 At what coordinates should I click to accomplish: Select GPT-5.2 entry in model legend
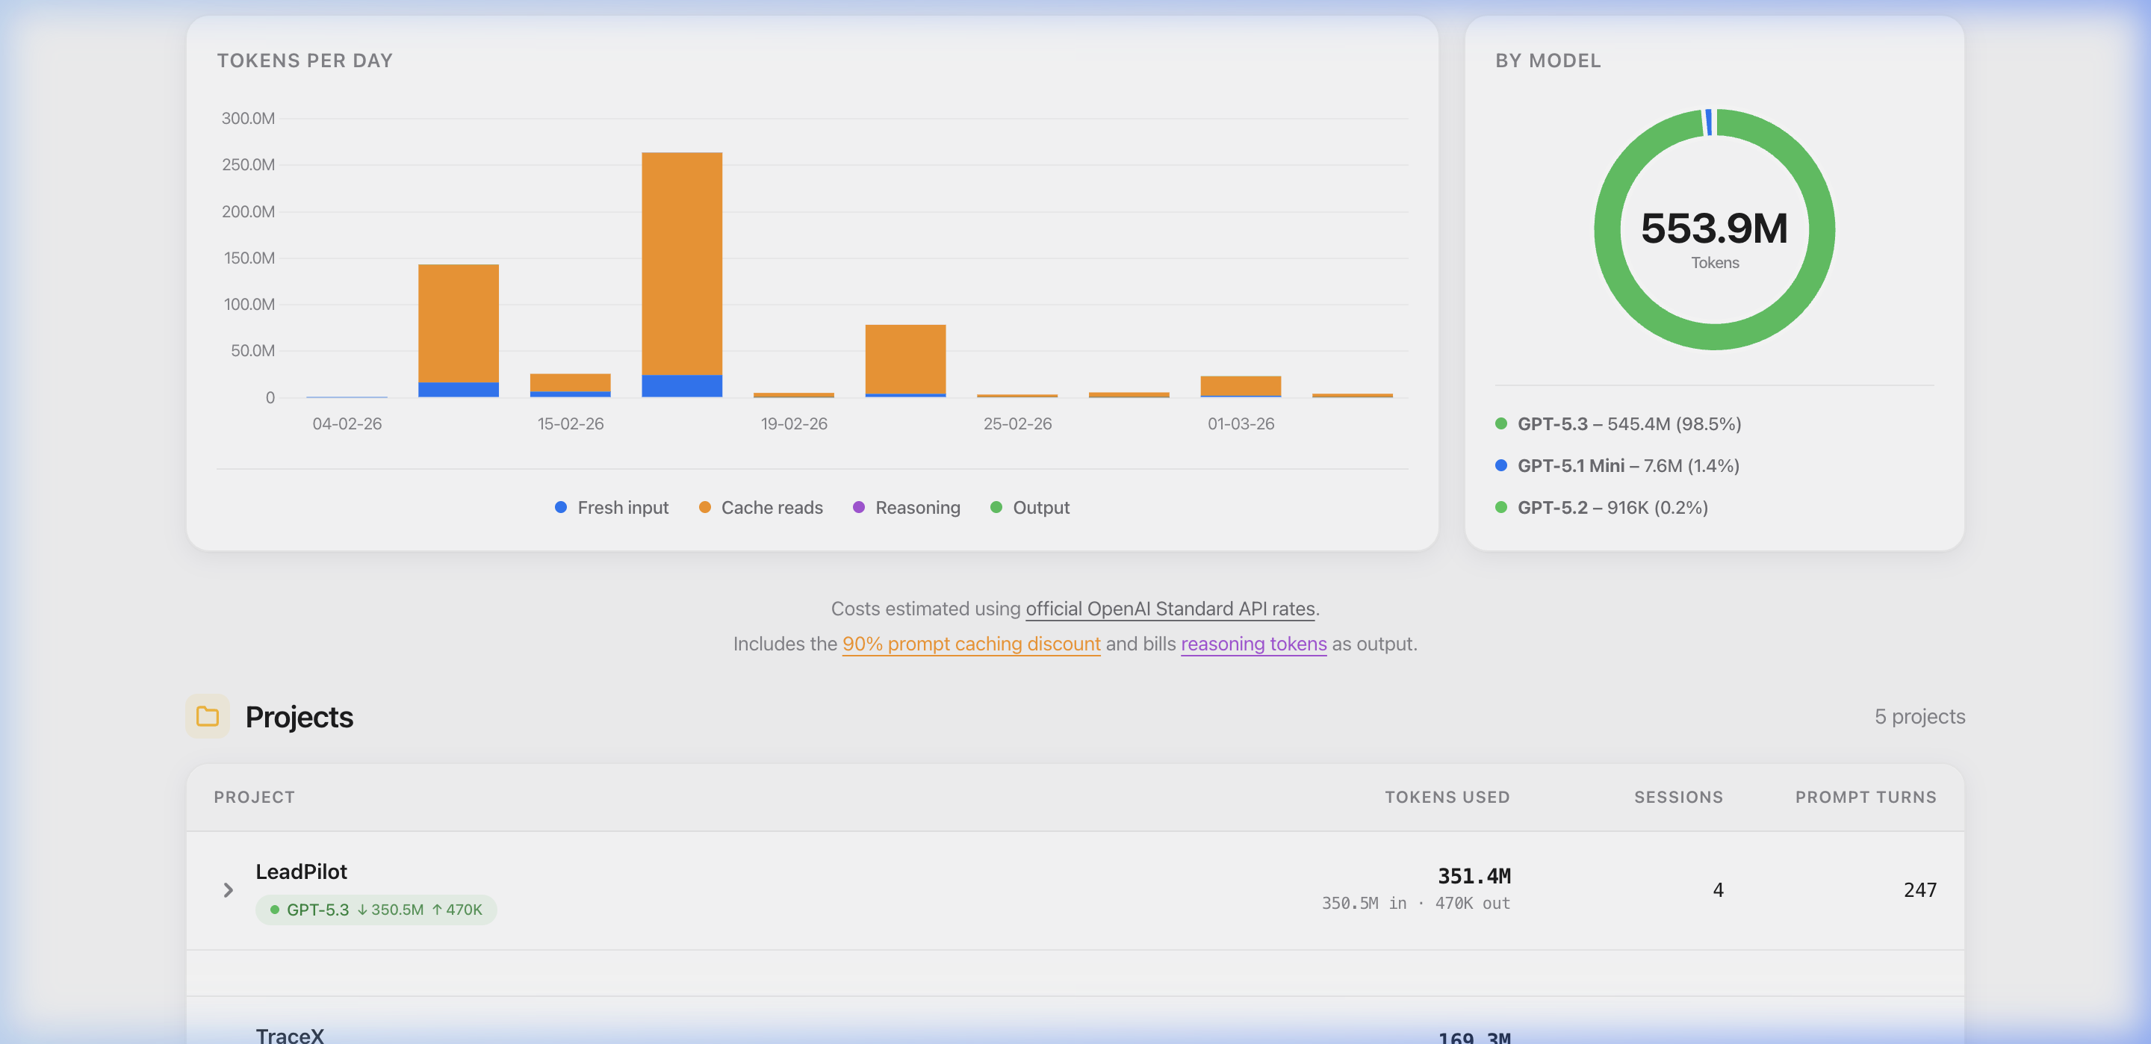click(1612, 507)
